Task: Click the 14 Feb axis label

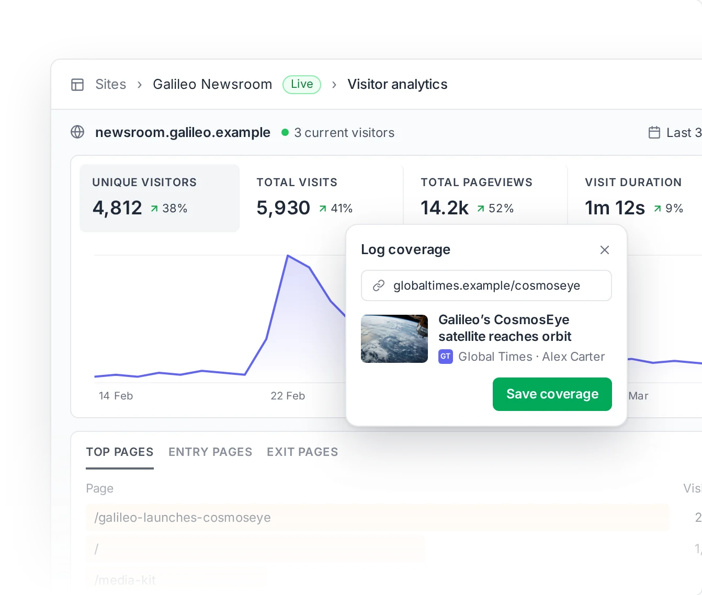Action: [x=116, y=396]
